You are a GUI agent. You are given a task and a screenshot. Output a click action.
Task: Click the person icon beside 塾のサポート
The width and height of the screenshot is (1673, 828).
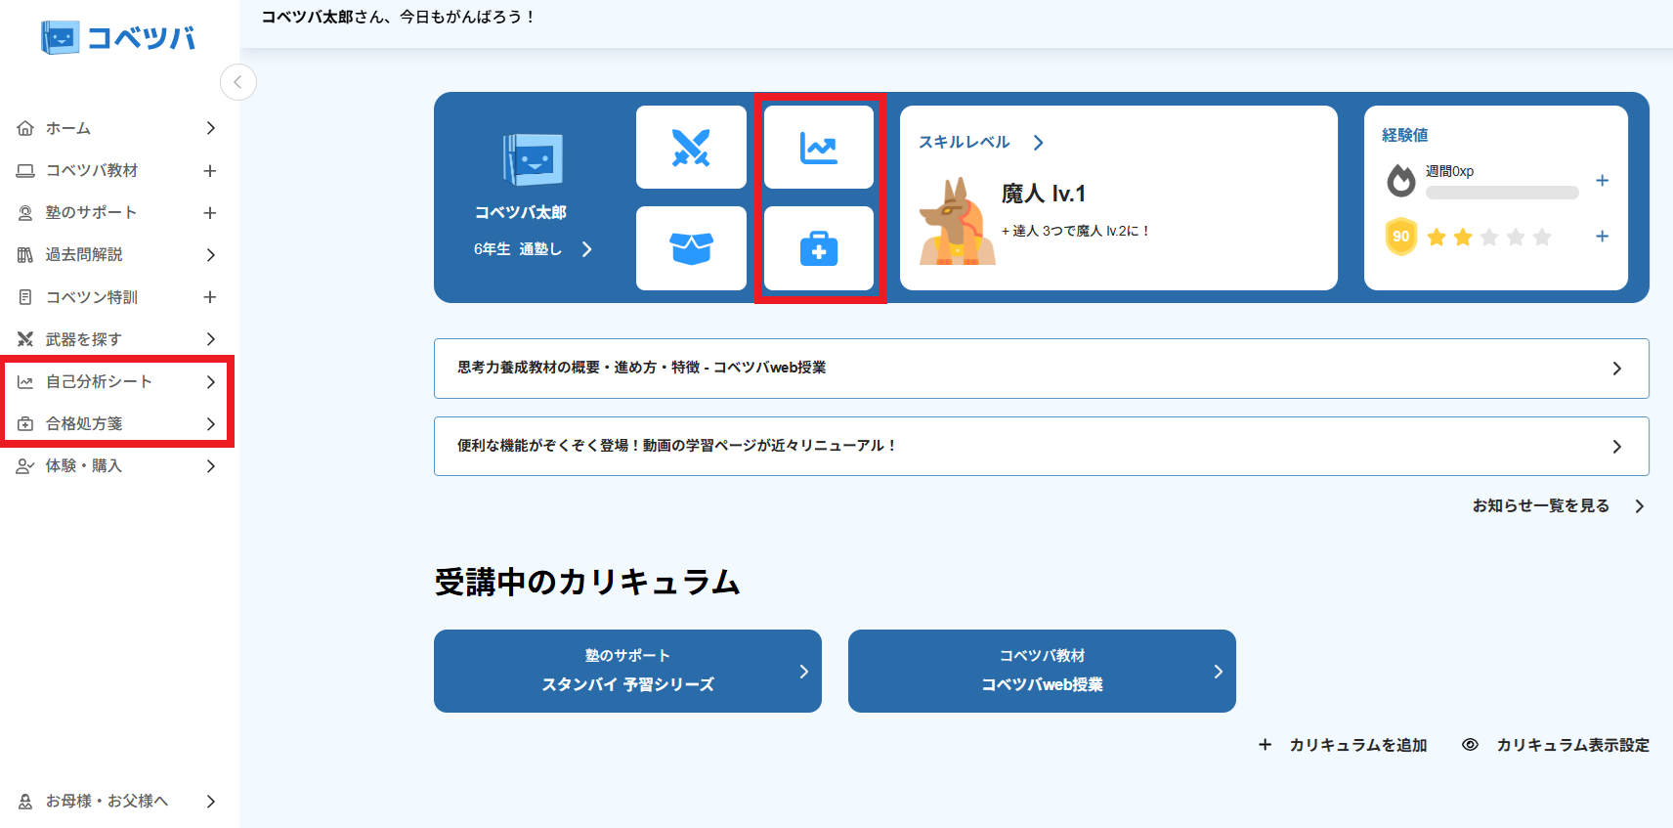tap(25, 212)
